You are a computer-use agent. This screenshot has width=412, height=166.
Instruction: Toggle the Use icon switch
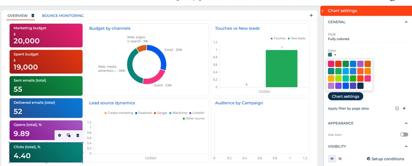404,135
